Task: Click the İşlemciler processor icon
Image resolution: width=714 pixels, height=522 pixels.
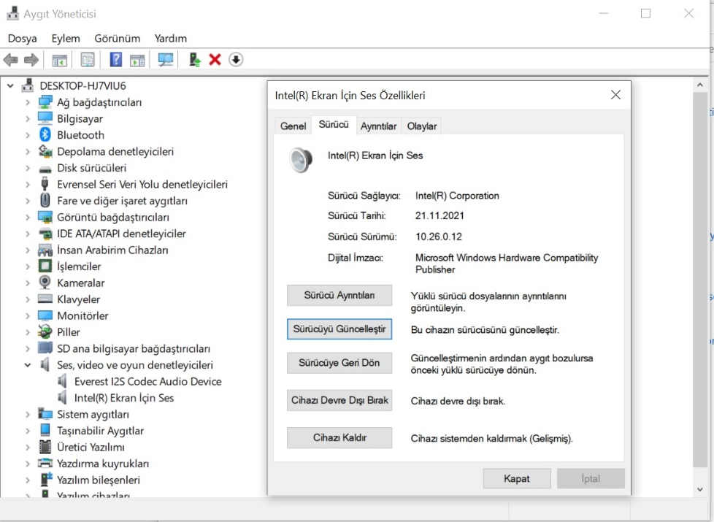Action: 45,266
